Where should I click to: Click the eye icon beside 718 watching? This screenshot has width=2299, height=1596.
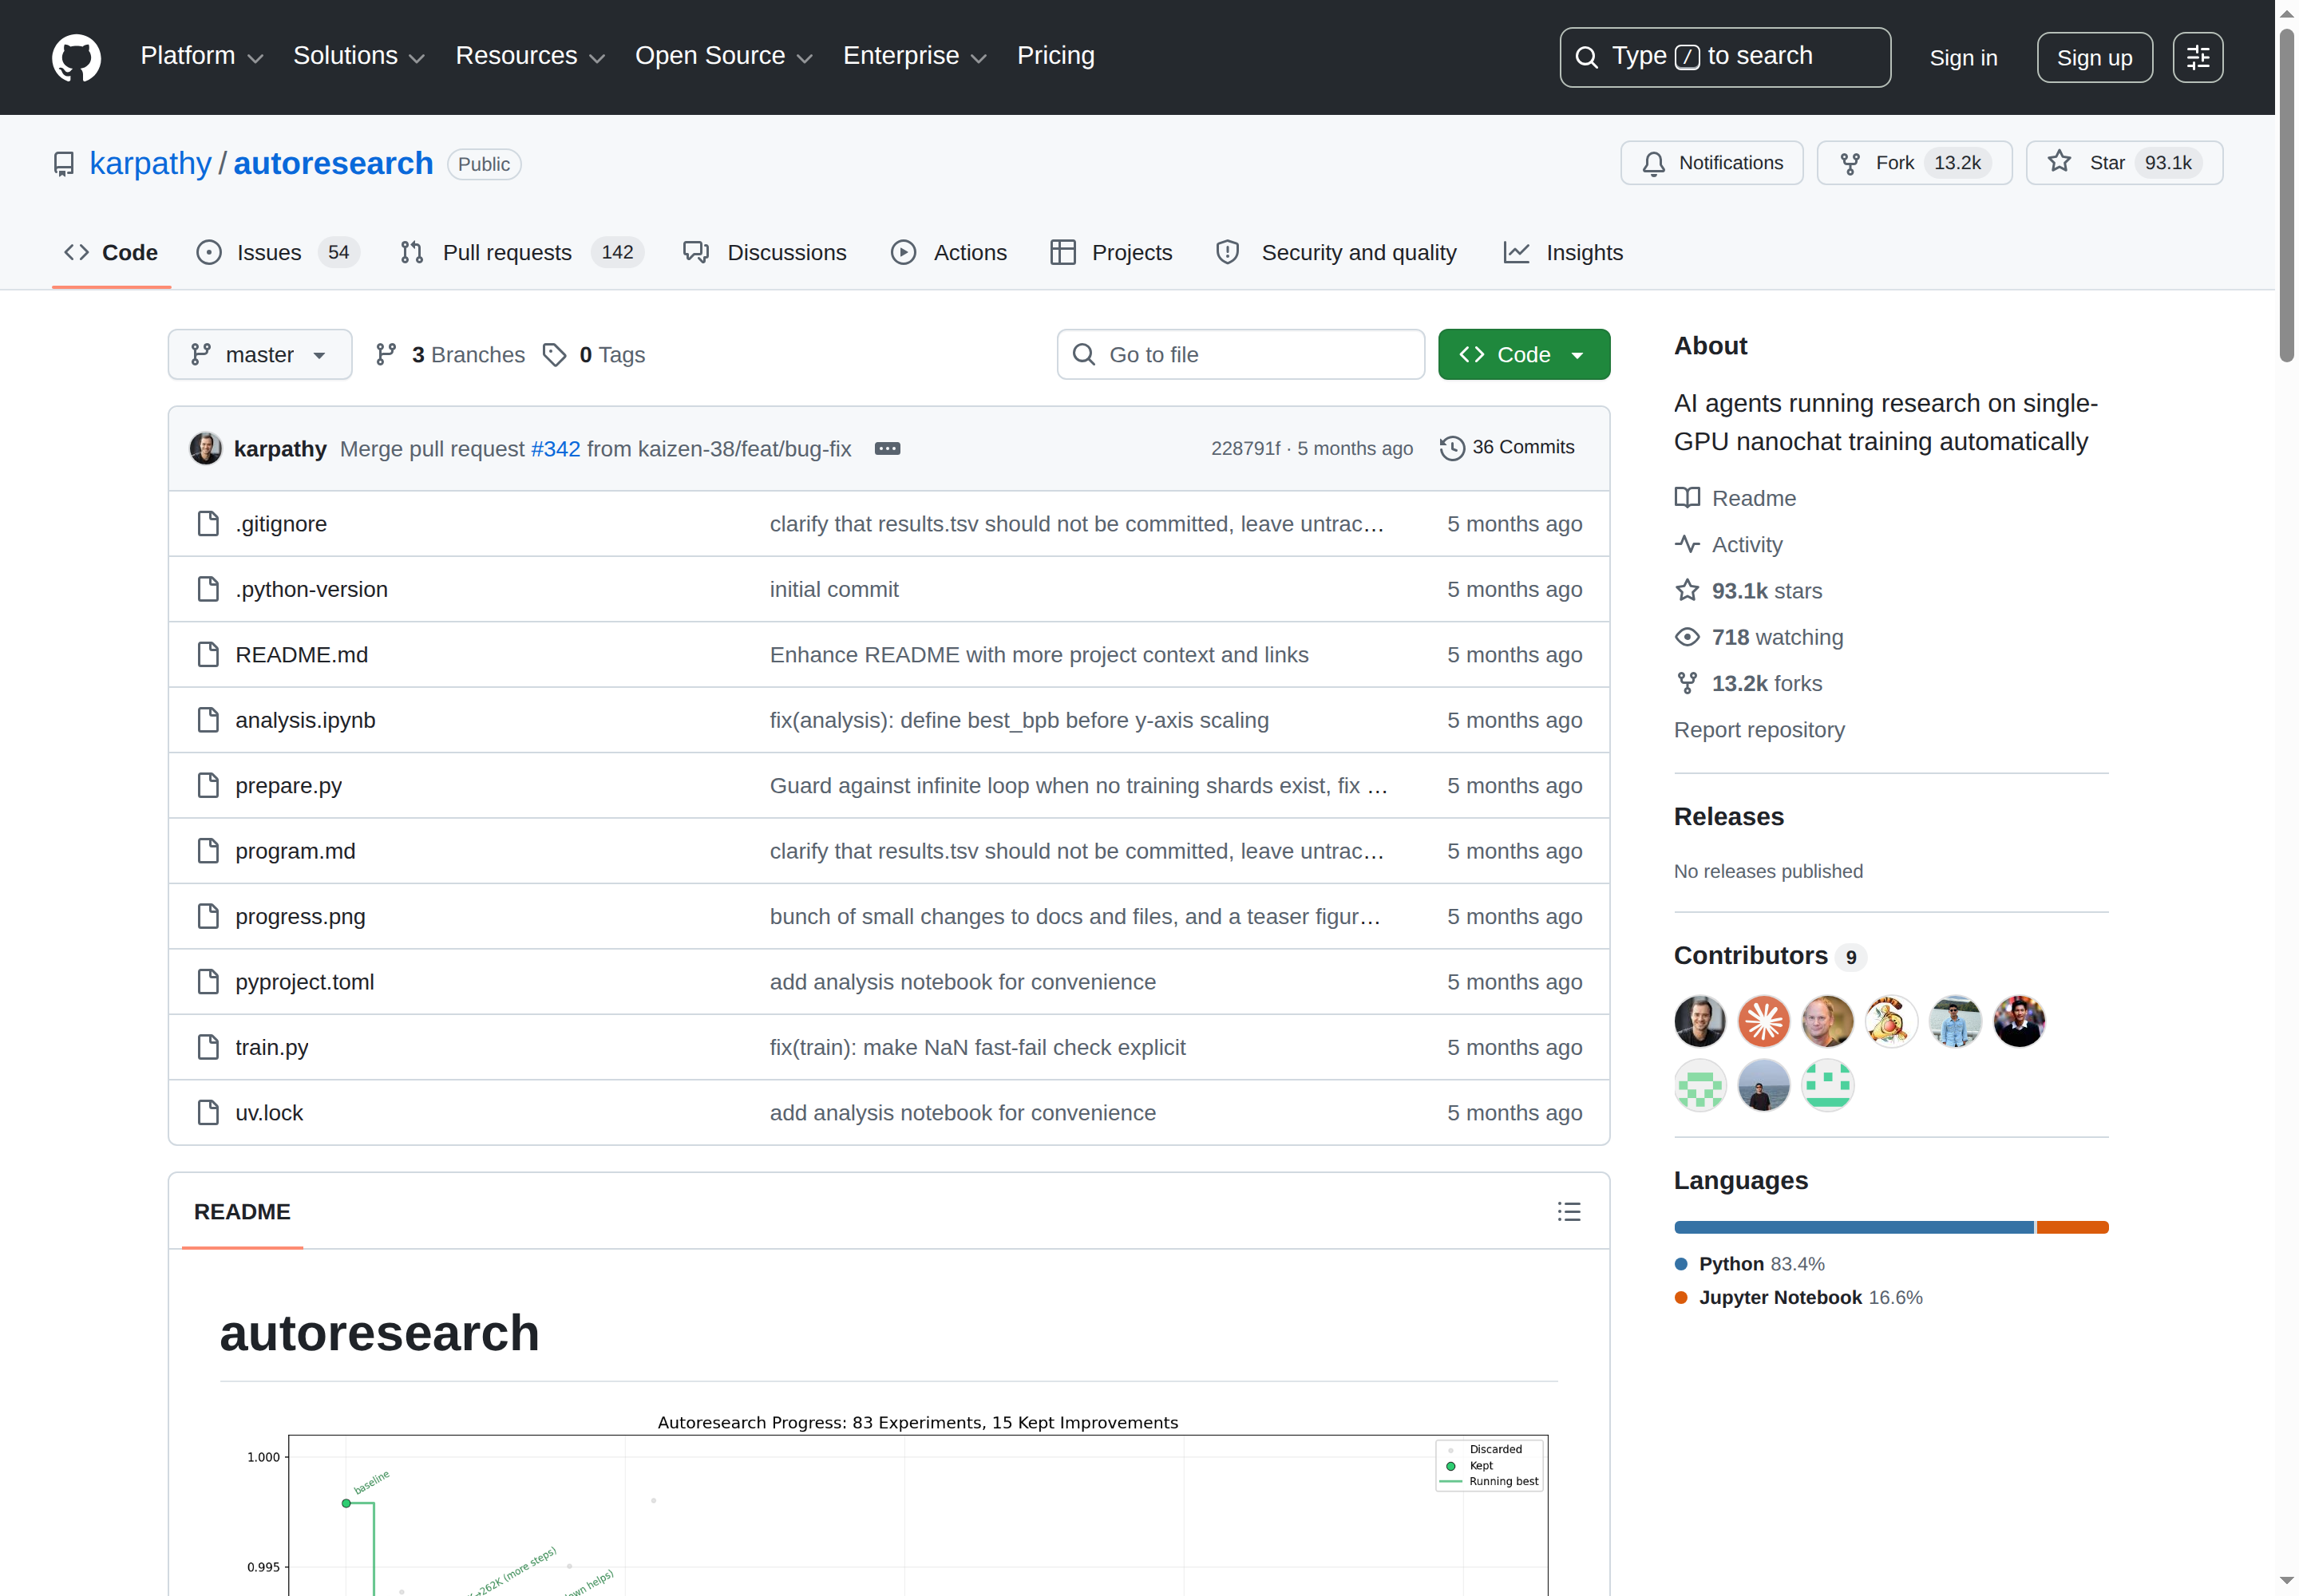click(1688, 637)
